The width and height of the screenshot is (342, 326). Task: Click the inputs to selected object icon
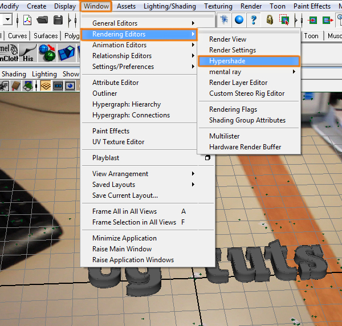(x=312, y=21)
